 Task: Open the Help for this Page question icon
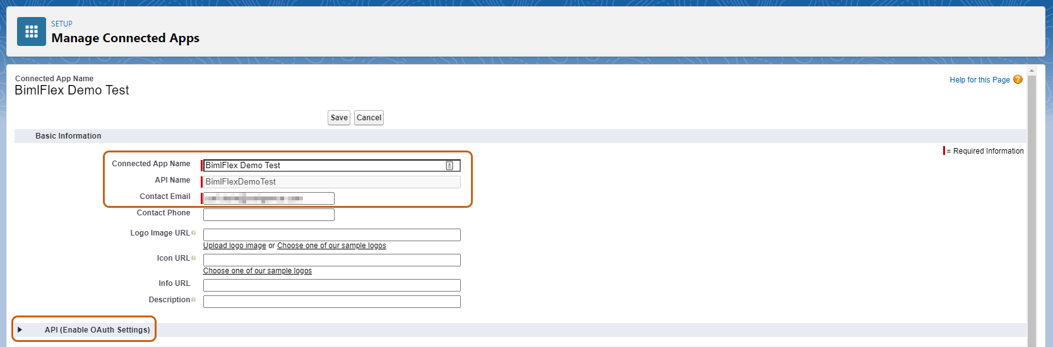[1018, 79]
